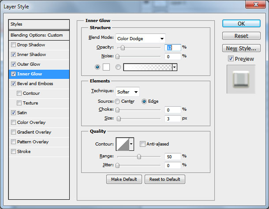Uncheck the Inner Shadow checkbox
269x209 pixels.
pyautogui.click(x=13, y=55)
